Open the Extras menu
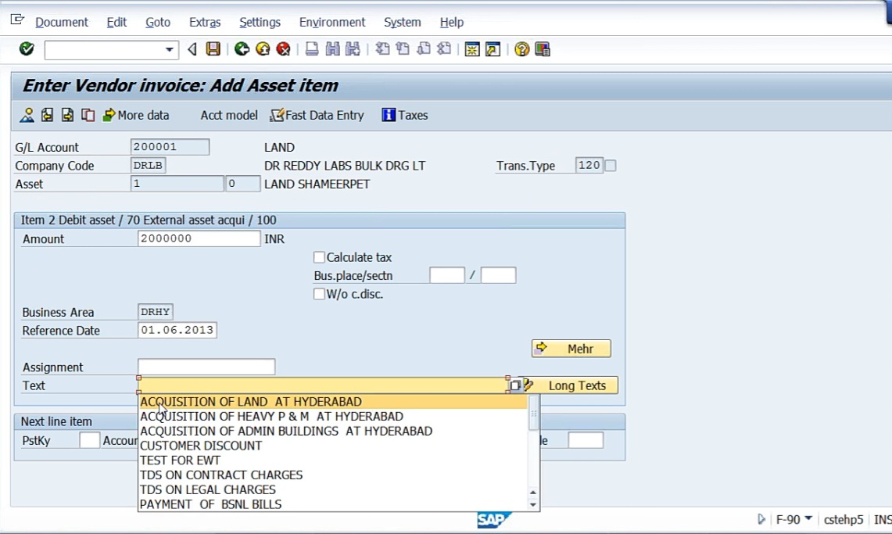The image size is (892, 534). [205, 22]
